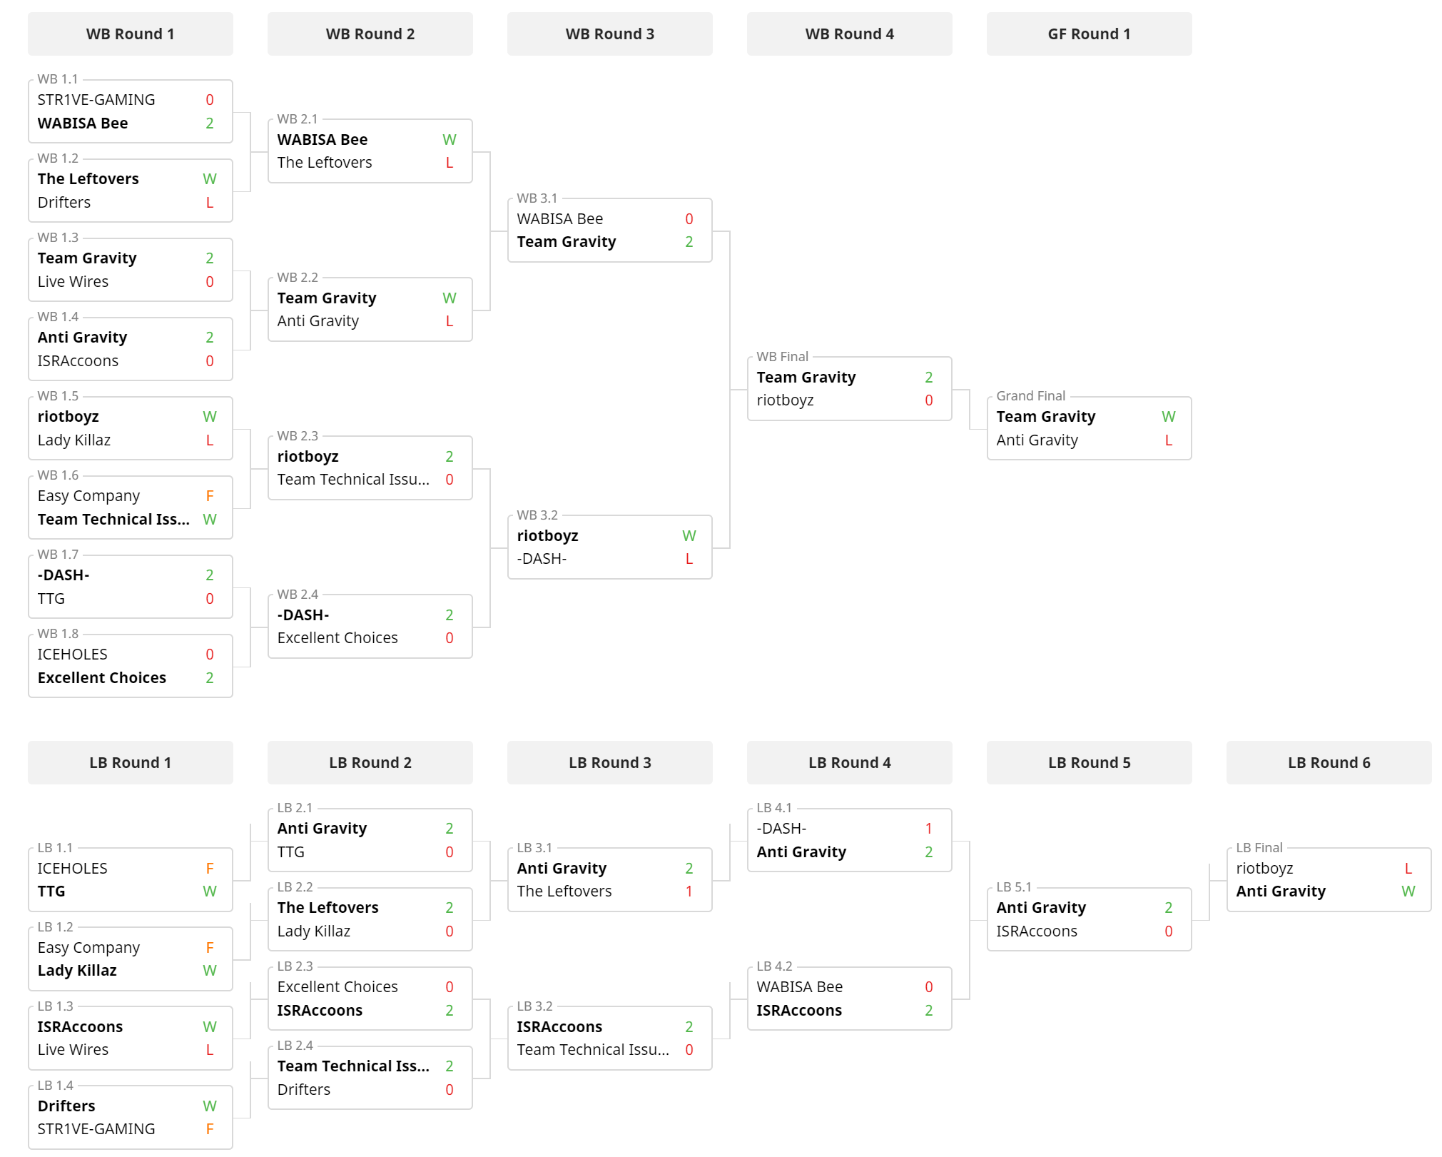Click Excellent Choices in WB 1.8
This screenshot has height=1157, width=1442.
pos(102,677)
